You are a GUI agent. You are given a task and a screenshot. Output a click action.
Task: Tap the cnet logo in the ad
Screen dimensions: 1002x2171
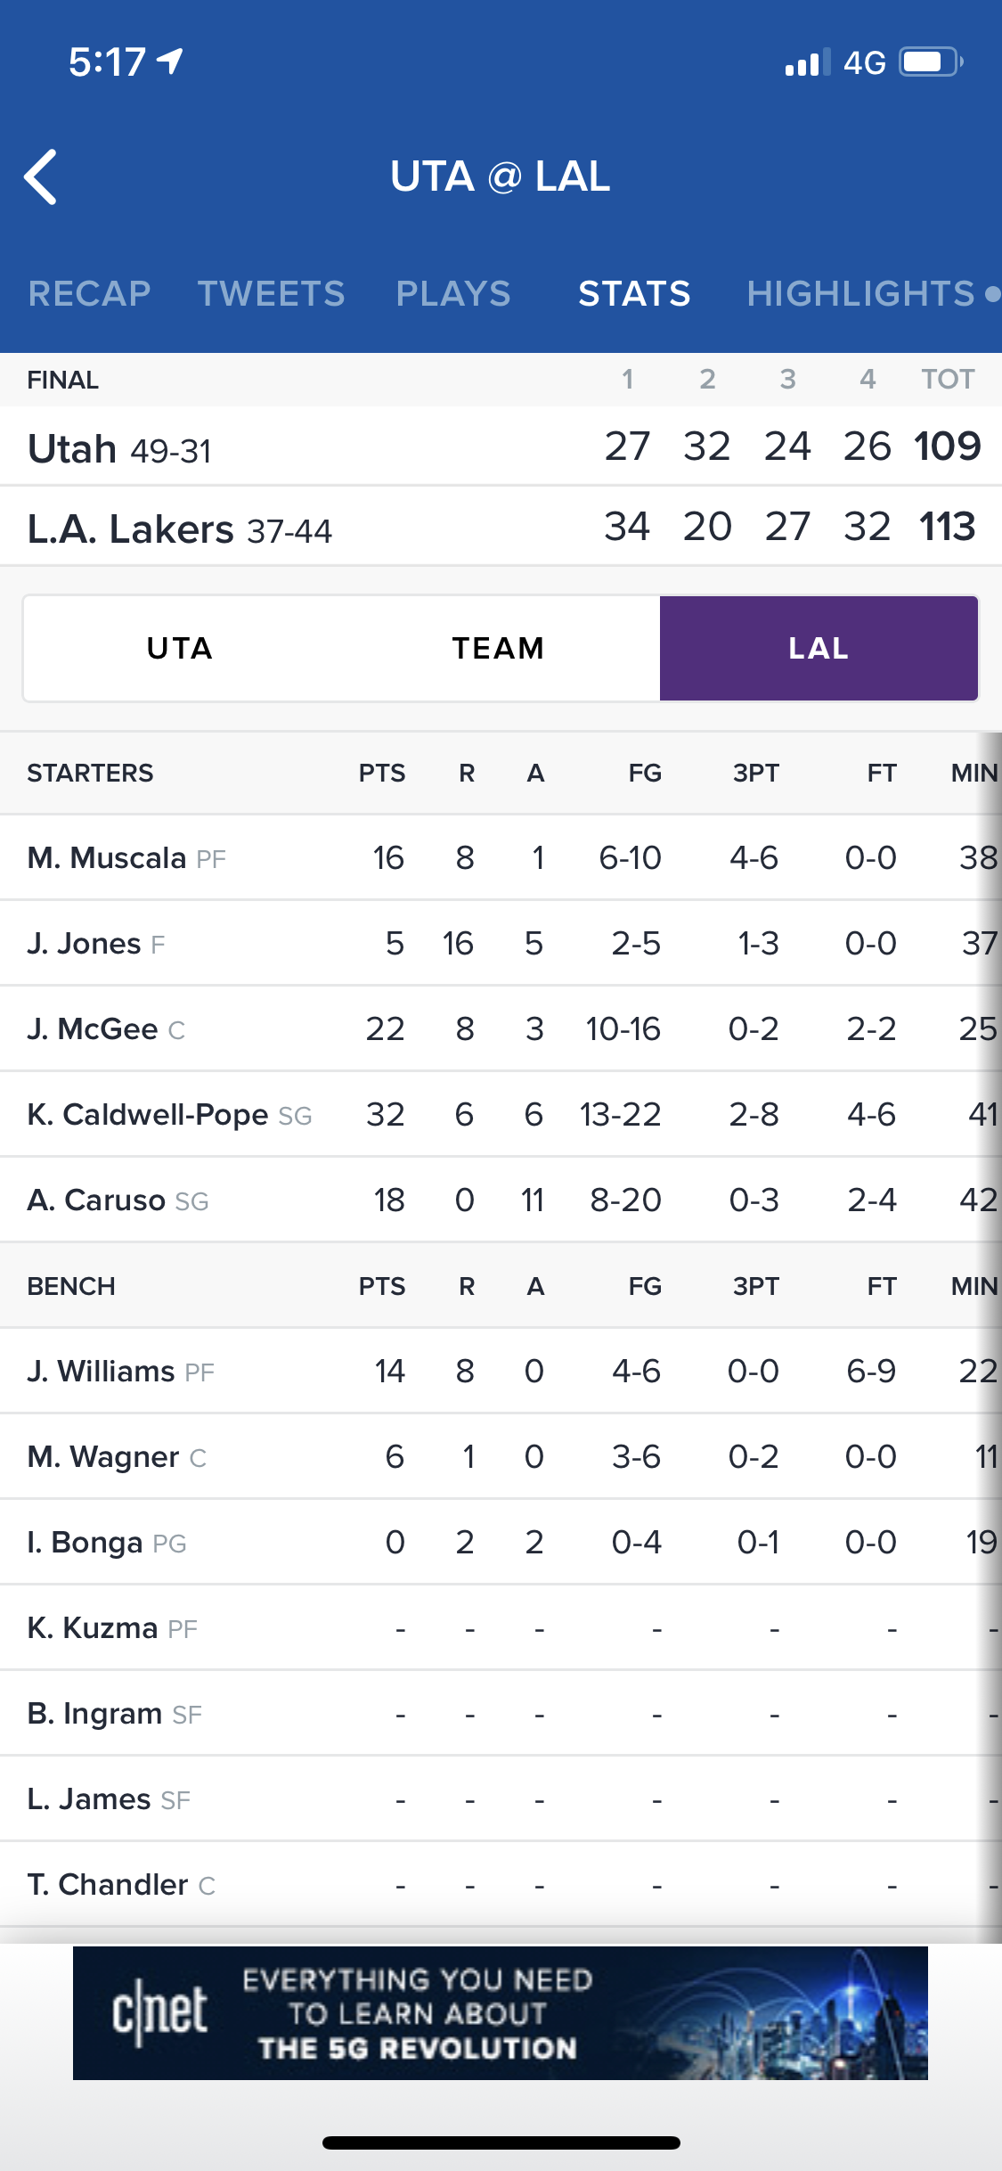159,2012
